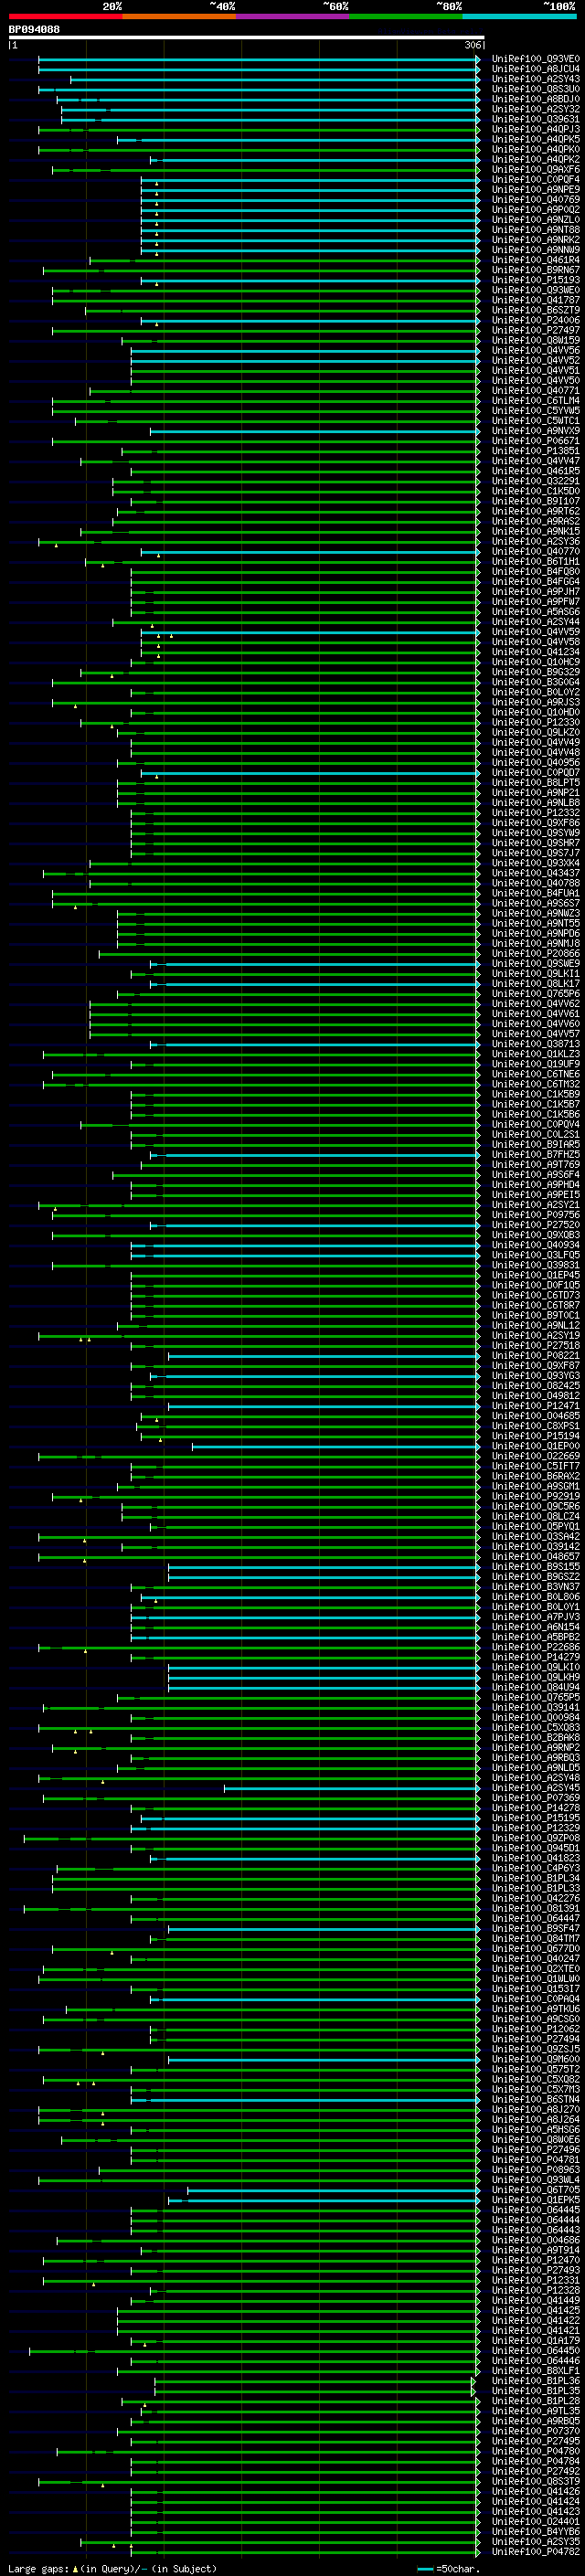Select the UniRef100_C6TNE6 label
Image resolution: width=585 pixels, height=2576 pixels.
tap(536, 1074)
